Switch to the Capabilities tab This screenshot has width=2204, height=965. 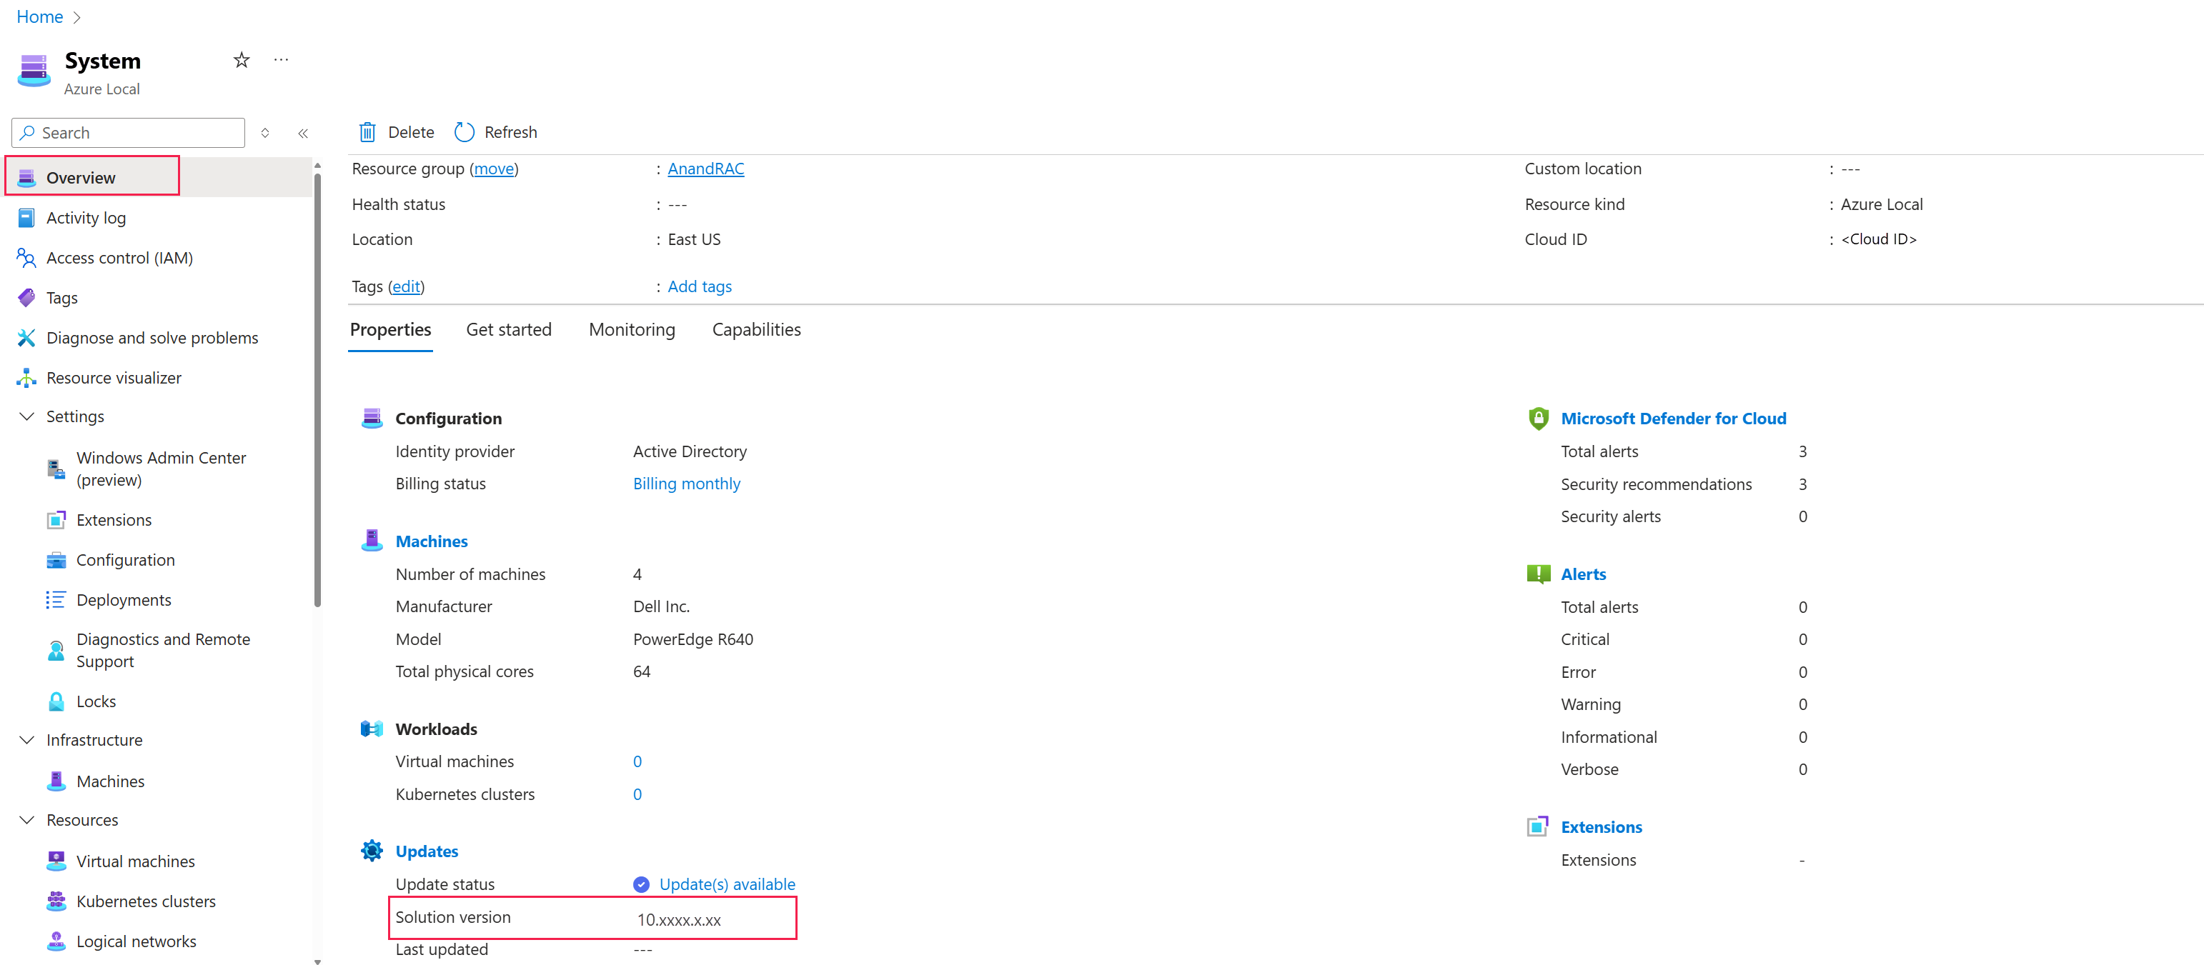click(x=755, y=330)
